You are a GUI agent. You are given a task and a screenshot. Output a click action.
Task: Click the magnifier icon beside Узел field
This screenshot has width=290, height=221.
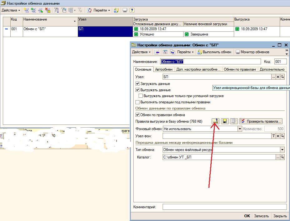point(282,77)
